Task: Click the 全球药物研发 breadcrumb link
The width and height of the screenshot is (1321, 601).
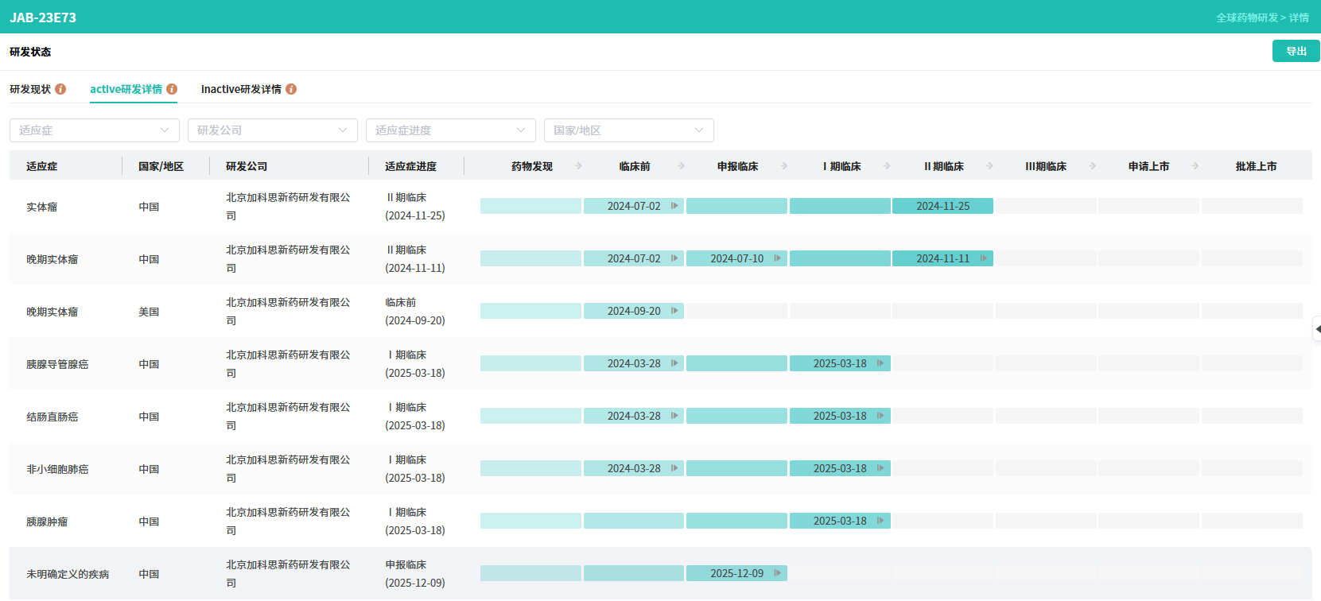Action: click(1246, 17)
